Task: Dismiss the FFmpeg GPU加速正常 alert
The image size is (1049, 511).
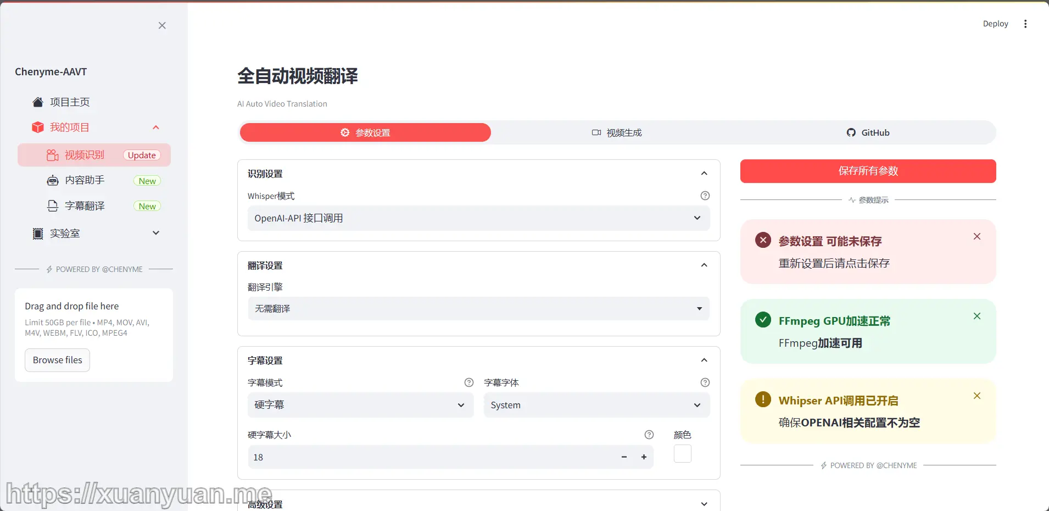Action: click(x=977, y=316)
